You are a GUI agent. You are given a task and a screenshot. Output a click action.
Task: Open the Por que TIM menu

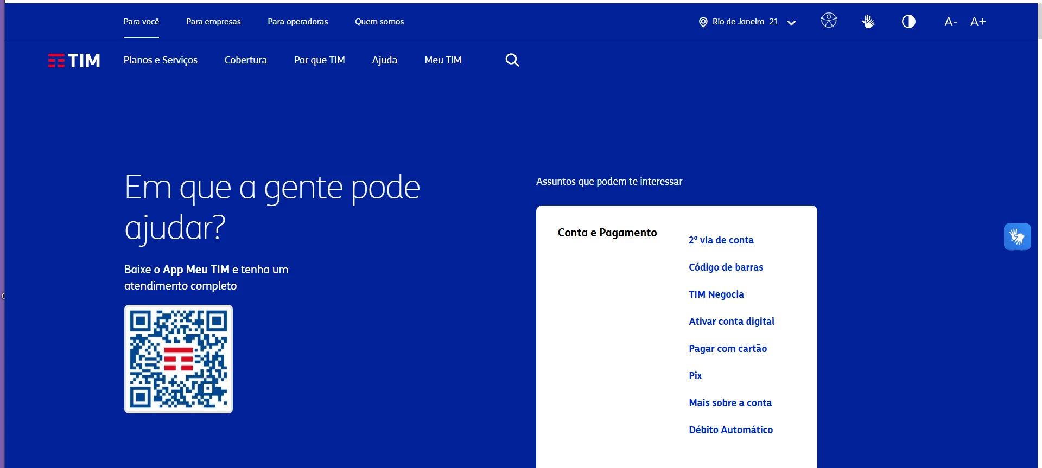(320, 60)
